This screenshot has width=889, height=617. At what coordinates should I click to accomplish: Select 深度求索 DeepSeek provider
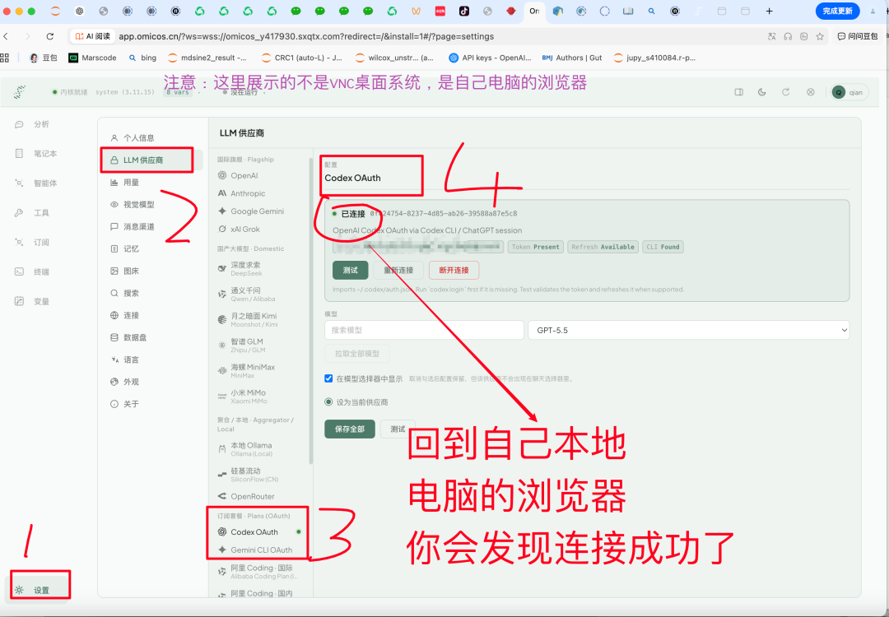tap(240, 268)
